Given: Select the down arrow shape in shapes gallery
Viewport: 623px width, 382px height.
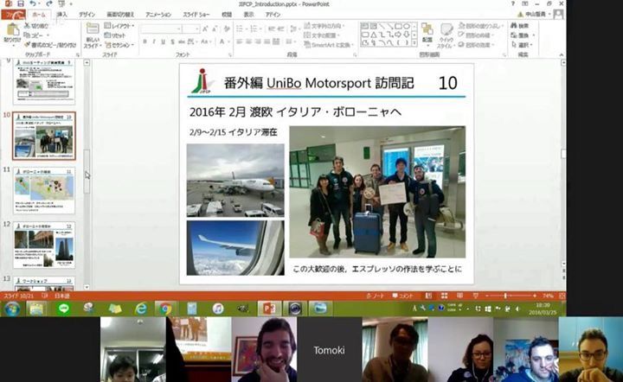Looking at the screenshot, I should pyautogui.click(x=406, y=35).
